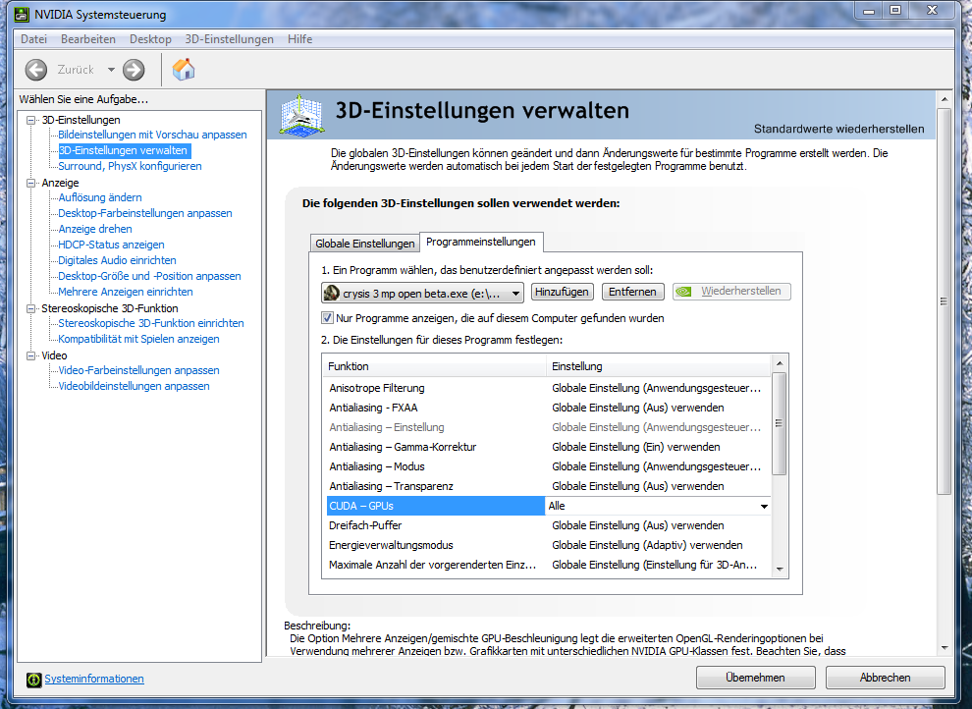Open Desktop-Größe und -Position anpassen

[149, 276]
